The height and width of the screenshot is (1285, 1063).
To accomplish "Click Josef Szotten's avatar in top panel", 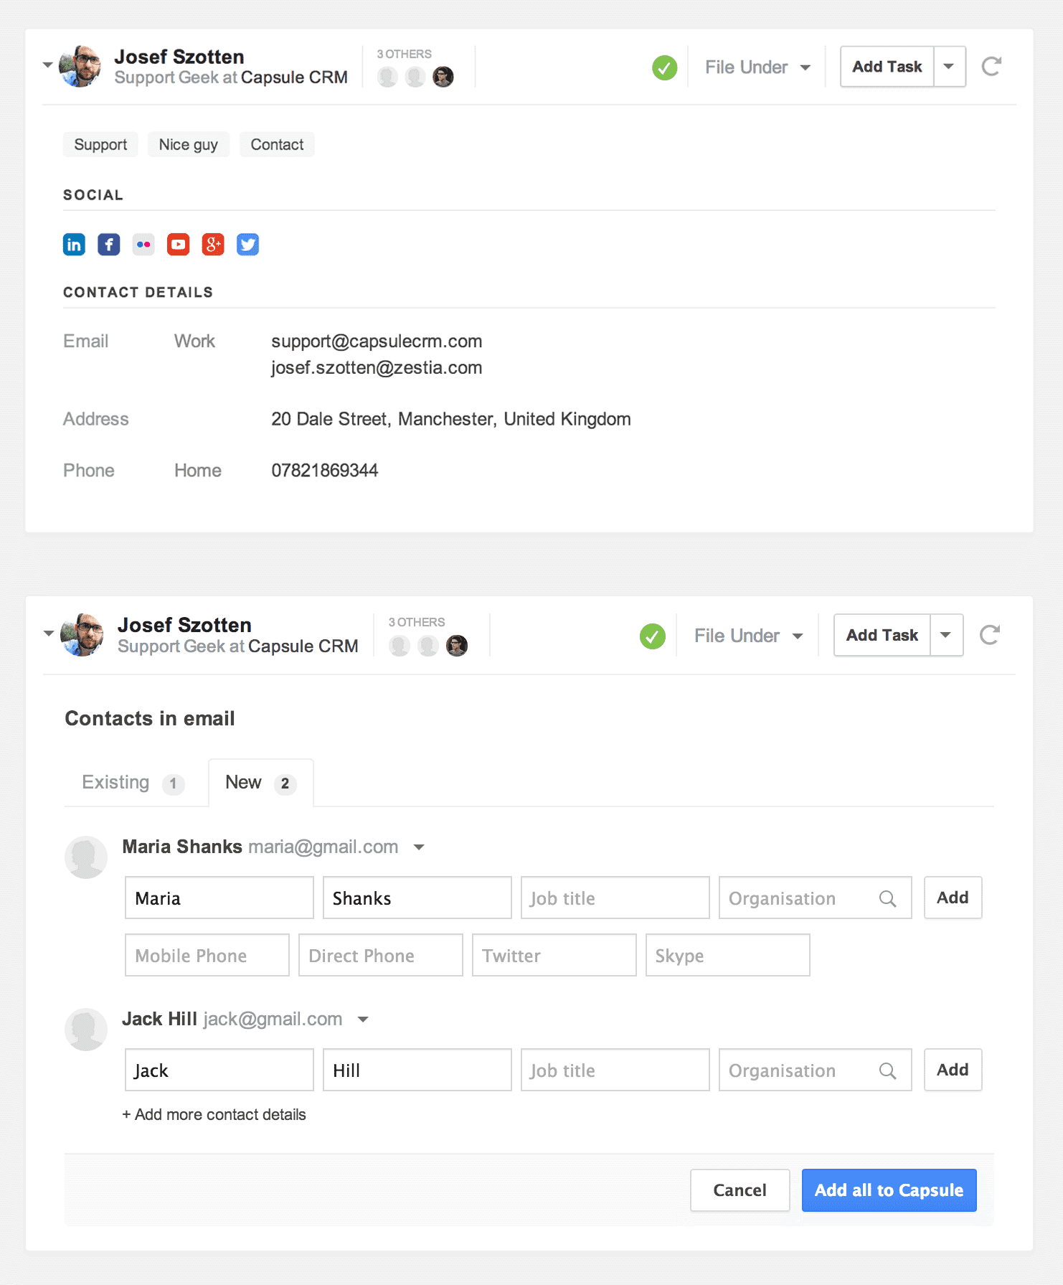I will (80, 66).
